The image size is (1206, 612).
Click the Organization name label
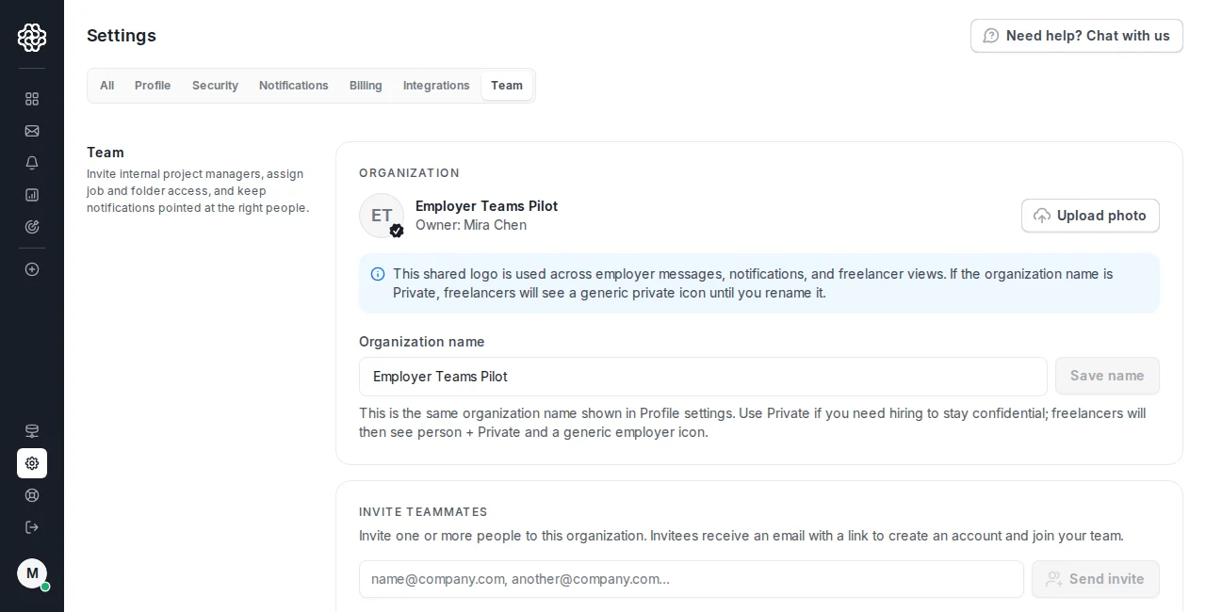click(x=422, y=342)
